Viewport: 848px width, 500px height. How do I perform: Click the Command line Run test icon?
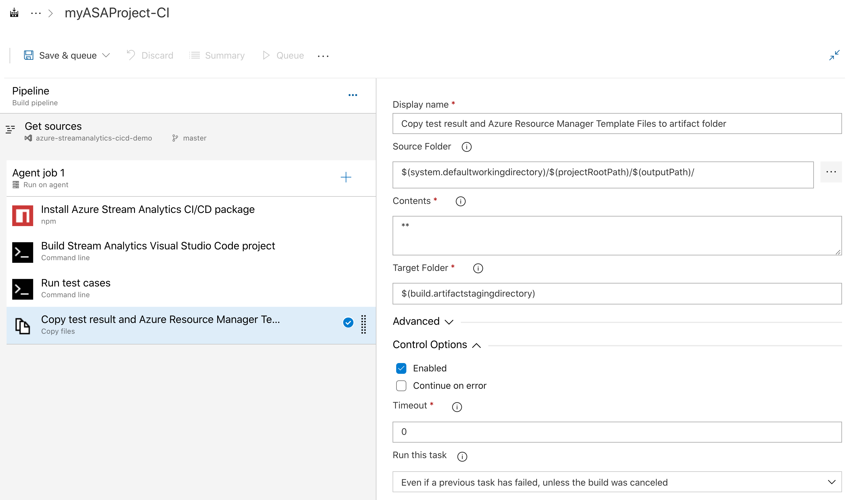(22, 287)
